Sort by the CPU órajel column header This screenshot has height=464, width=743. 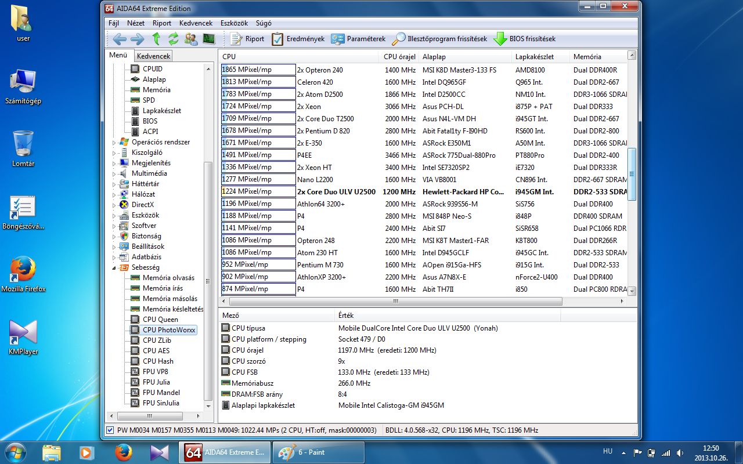(x=399, y=57)
